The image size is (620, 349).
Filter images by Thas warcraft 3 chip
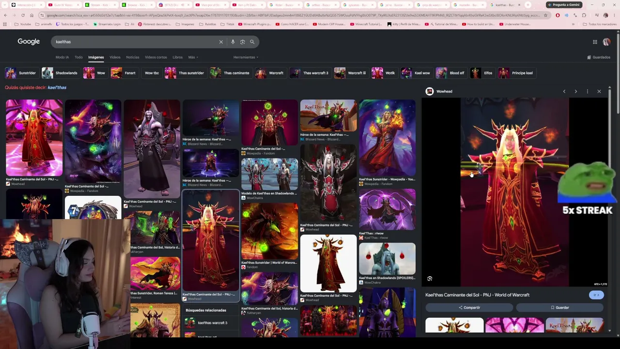click(310, 73)
